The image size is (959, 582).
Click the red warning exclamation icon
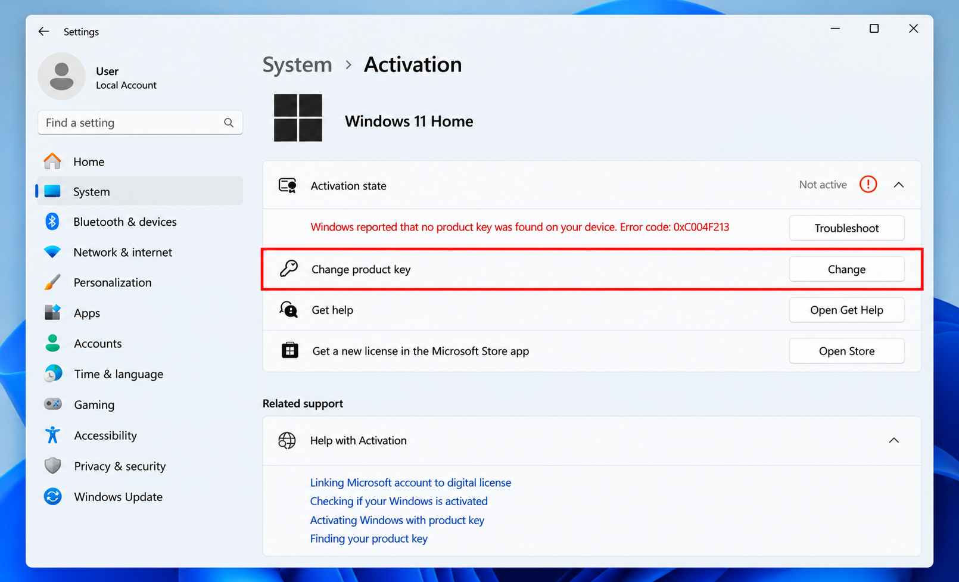click(868, 185)
